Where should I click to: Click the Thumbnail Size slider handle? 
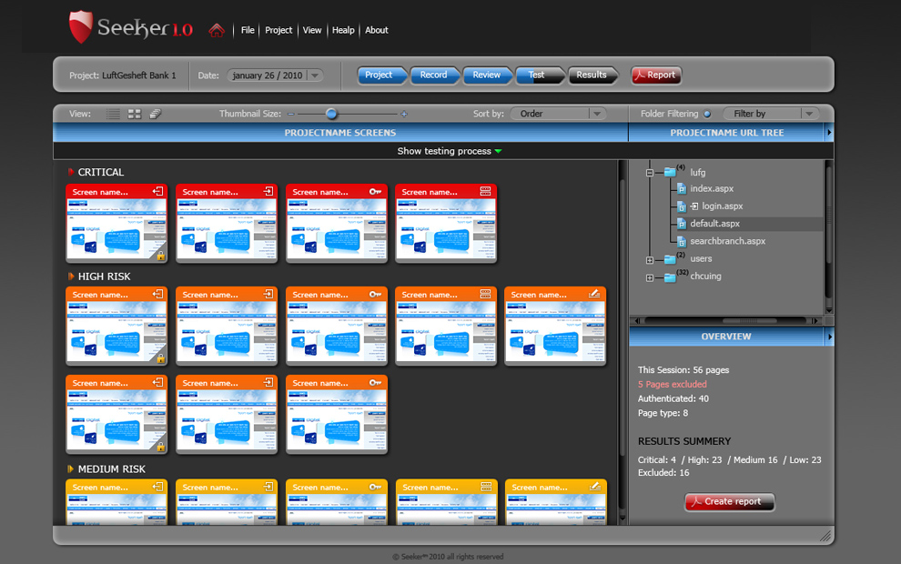tap(331, 114)
